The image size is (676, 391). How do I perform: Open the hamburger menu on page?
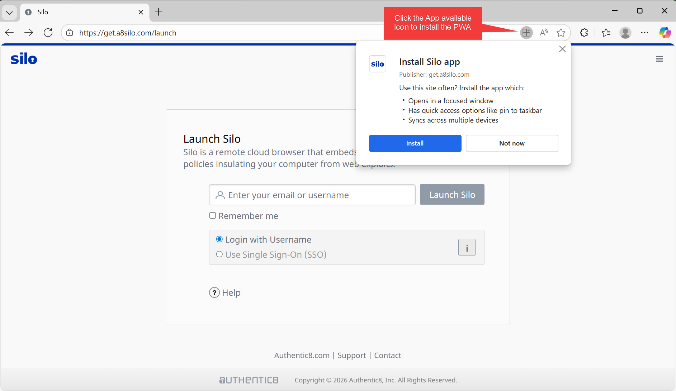pos(659,59)
